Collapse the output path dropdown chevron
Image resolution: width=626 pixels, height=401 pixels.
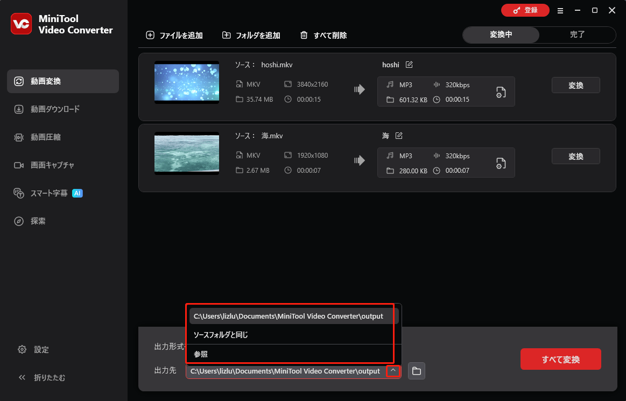[392, 371]
